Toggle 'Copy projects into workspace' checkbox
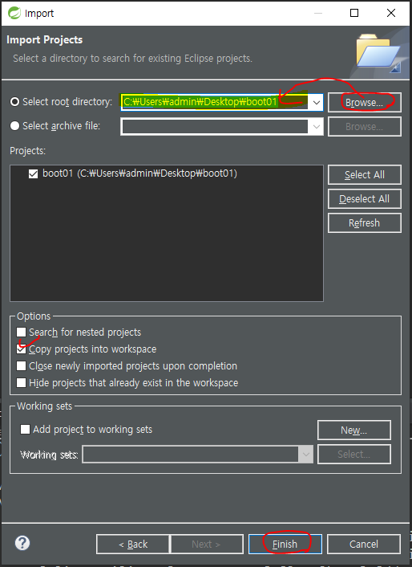Viewport: 412px width, 567px height. tap(22, 349)
